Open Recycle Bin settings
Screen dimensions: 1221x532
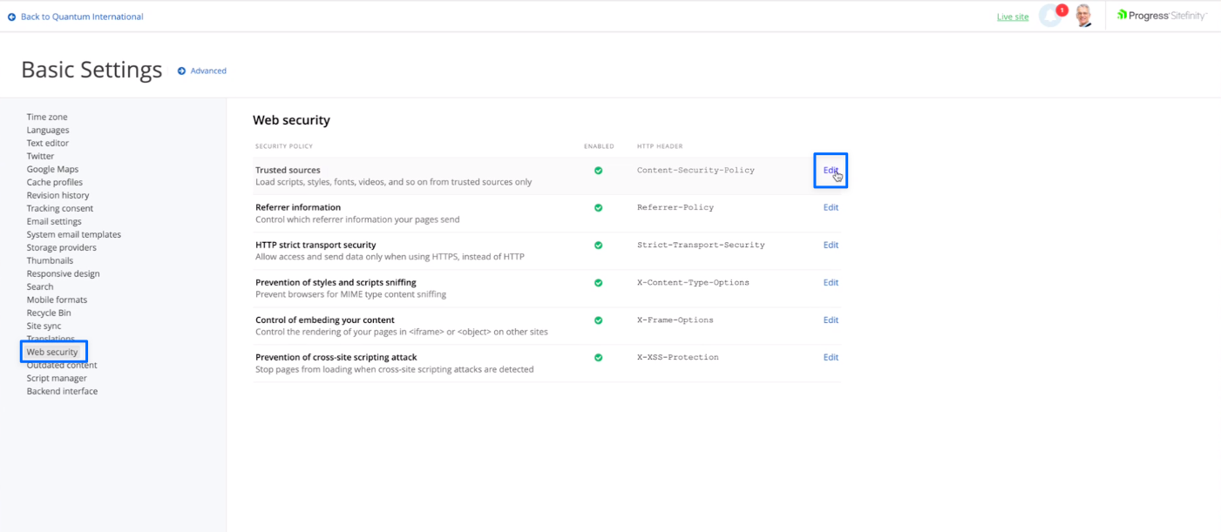coord(49,313)
